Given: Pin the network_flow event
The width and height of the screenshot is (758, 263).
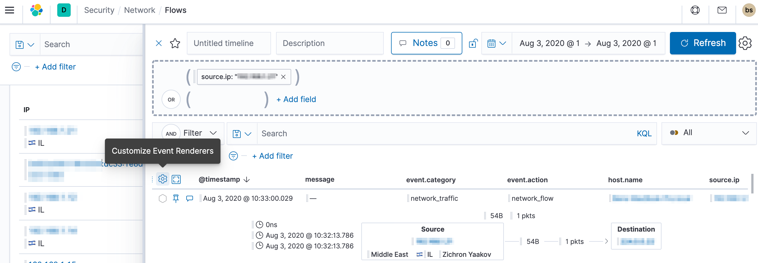Looking at the screenshot, I should click(176, 198).
